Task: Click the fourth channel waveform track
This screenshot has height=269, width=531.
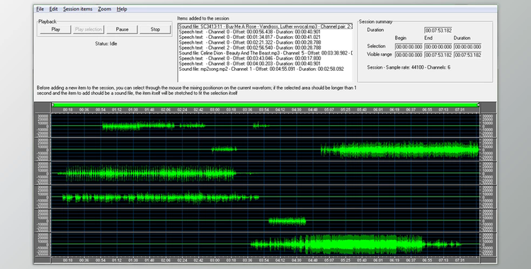Action: 265,197
